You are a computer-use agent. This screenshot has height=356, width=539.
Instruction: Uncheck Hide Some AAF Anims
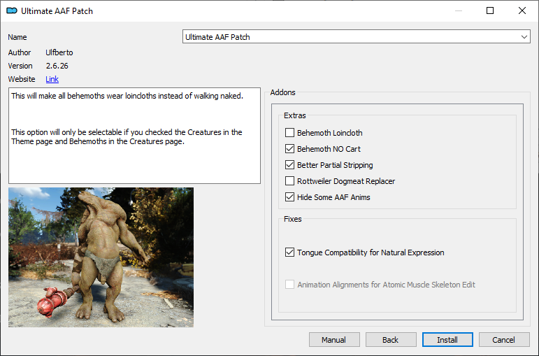pyautogui.click(x=290, y=197)
